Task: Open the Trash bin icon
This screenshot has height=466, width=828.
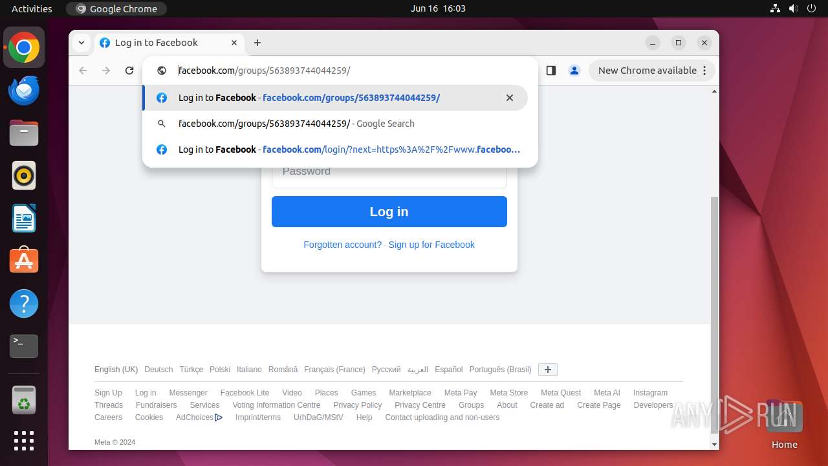Action: pos(24,400)
